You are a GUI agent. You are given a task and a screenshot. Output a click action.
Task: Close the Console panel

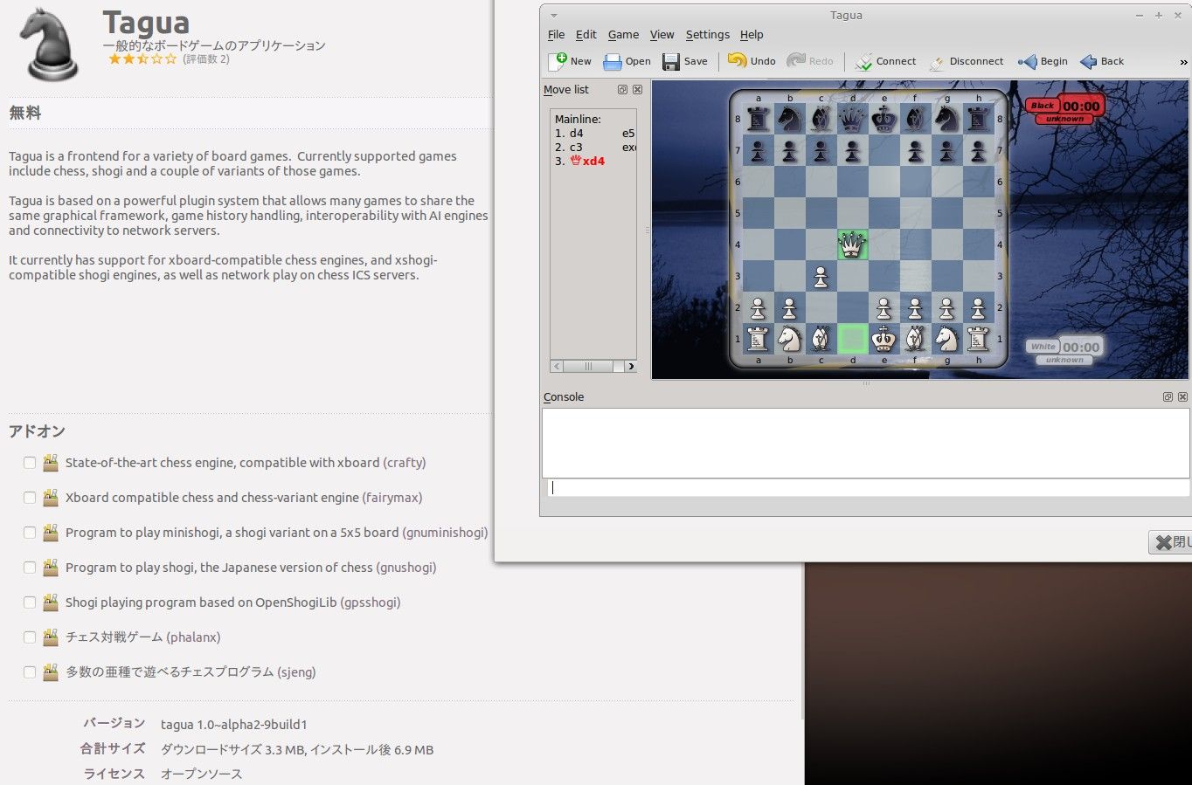tap(1182, 396)
